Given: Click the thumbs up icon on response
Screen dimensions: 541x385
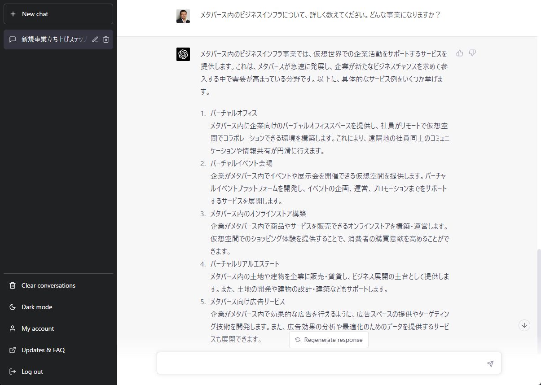Looking at the screenshot, I should [x=459, y=53].
